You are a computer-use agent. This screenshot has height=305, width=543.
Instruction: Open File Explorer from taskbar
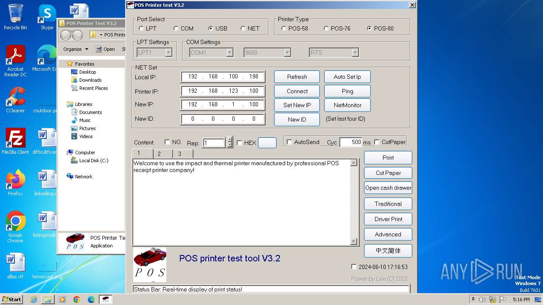48,299
